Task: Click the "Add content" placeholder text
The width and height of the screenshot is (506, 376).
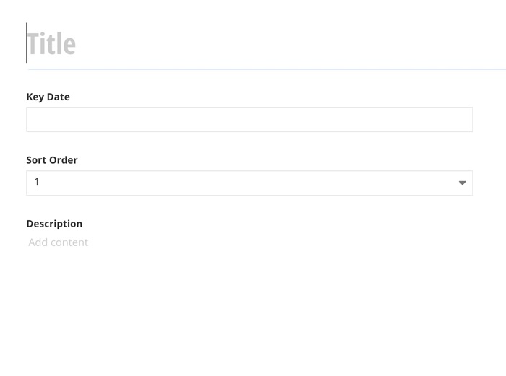Action: click(x=58, y=242)
